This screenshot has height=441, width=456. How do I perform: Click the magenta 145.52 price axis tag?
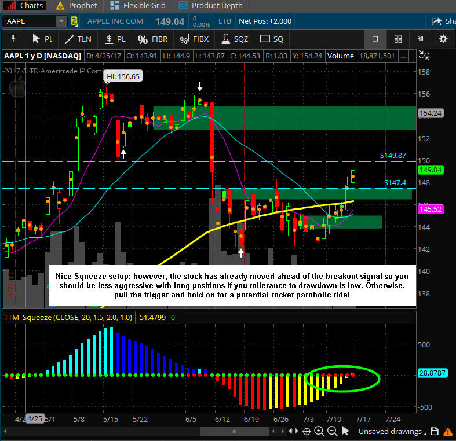[431, 209]
